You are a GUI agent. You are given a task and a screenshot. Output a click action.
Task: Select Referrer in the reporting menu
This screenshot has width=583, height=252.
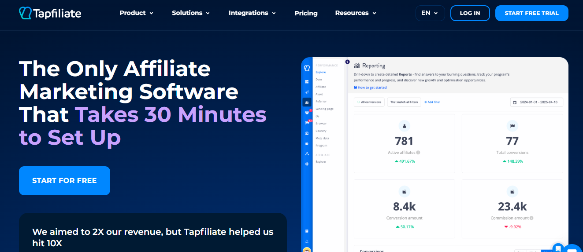coord(321,102)
